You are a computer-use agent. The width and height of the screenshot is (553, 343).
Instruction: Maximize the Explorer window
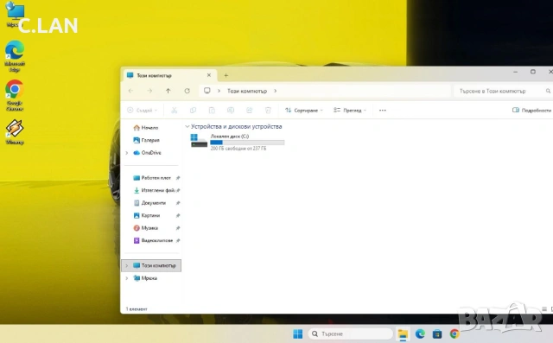pyautogui.click(x=533, y=72)
